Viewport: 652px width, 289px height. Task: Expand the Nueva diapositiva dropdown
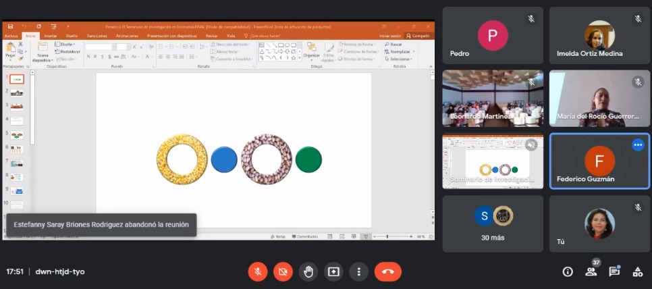click(42, 59)
